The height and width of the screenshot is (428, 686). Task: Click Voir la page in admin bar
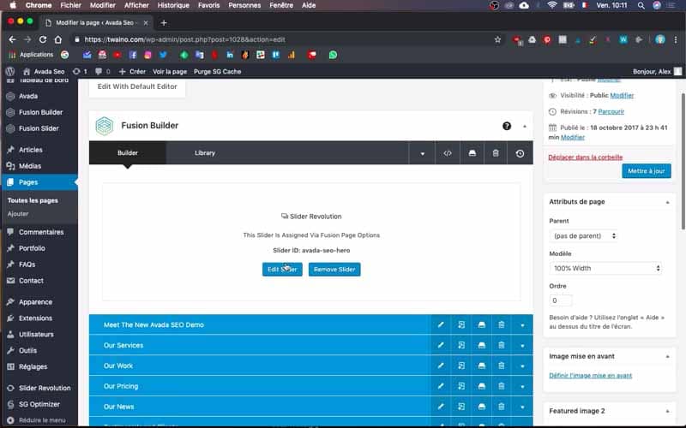click(x=170, y=72)
